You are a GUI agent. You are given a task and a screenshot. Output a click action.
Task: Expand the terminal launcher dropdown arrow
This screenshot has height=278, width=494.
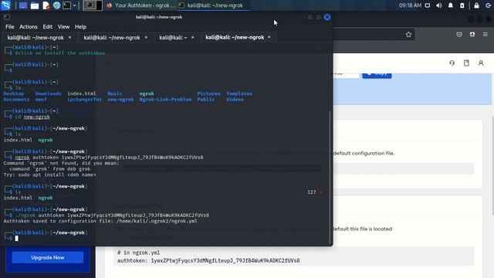(x=74, y=5)
